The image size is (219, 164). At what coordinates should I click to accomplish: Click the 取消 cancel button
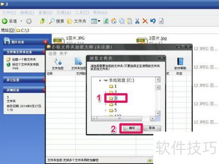[x=152, y=128]
